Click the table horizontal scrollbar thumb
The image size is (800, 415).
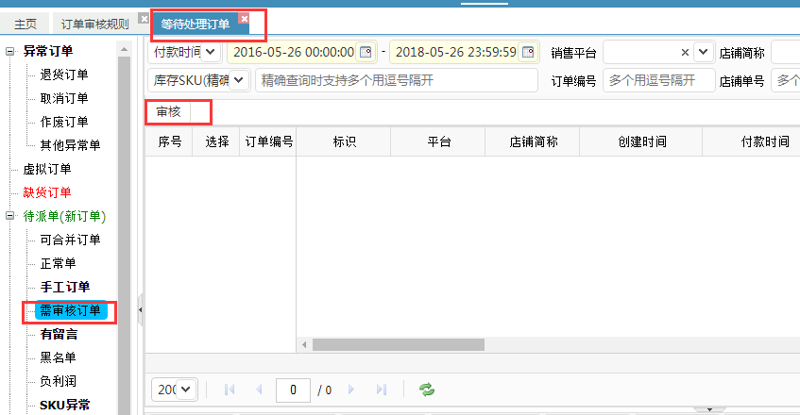[399, 344]
